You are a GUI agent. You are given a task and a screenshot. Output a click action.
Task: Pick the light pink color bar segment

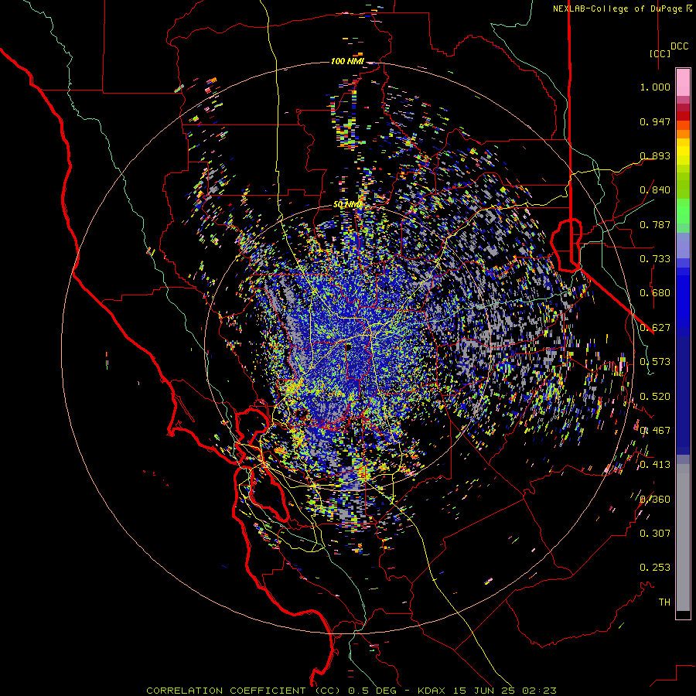click(x=683, y=82)
